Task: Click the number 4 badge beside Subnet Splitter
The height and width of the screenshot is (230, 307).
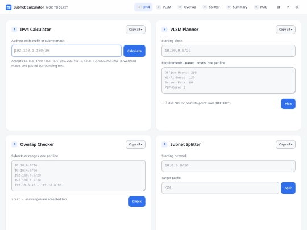Action: point(164,144)
